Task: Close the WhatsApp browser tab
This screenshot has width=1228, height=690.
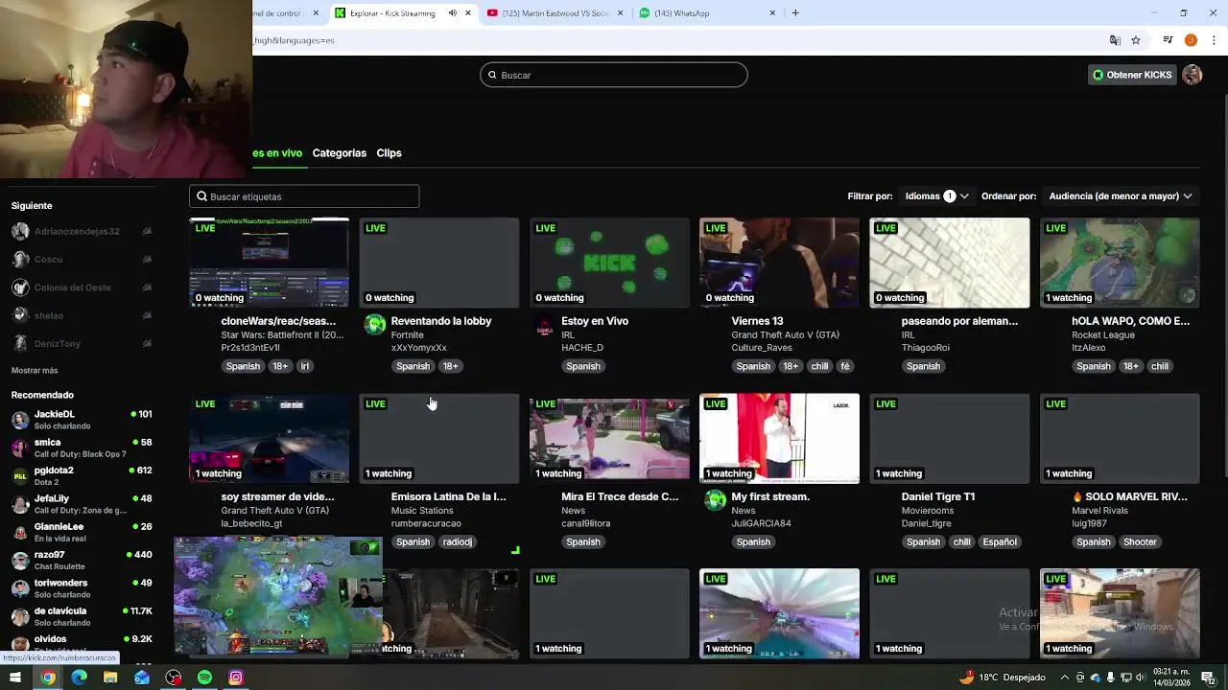Action: click(x=772, y=13)
